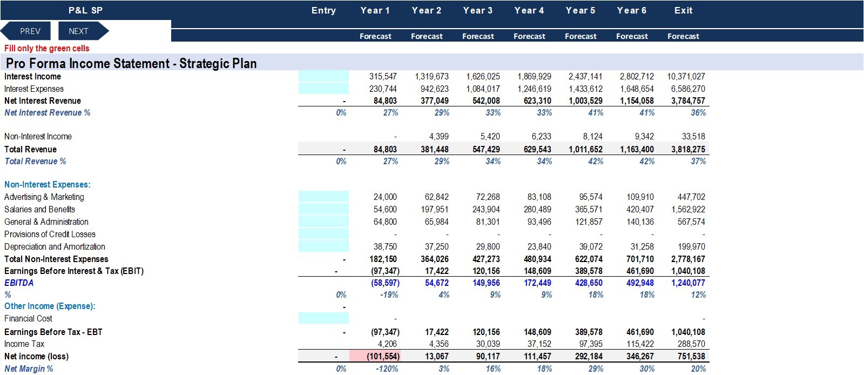Viewport: 864px width, 375px height.
Task: Select the Salaries and Benefits entry cell
Action: point(323,209)
